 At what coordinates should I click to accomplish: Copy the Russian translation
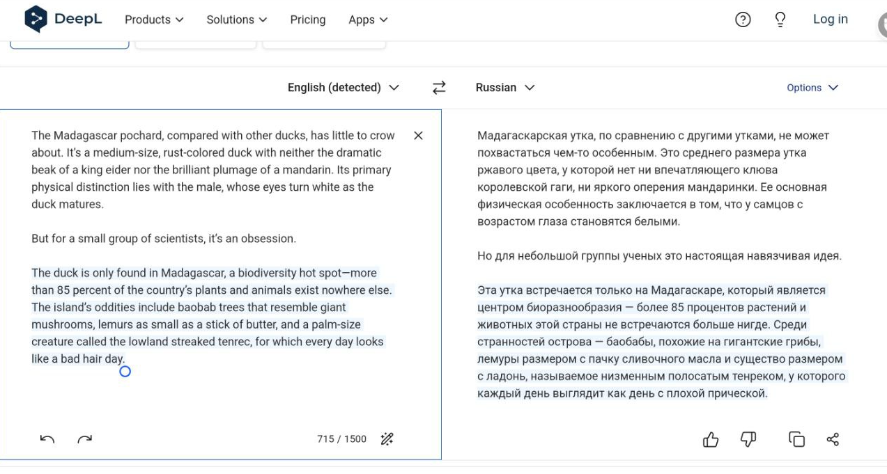click(x=796, y=439)
